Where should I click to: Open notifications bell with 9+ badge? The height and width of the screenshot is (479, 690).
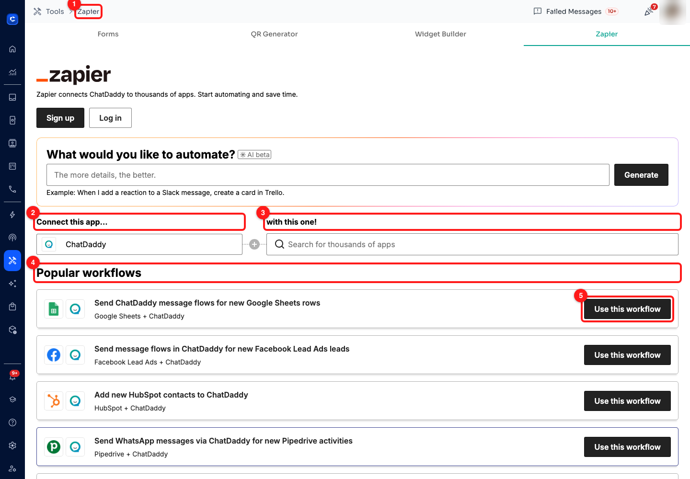point(12,376)
